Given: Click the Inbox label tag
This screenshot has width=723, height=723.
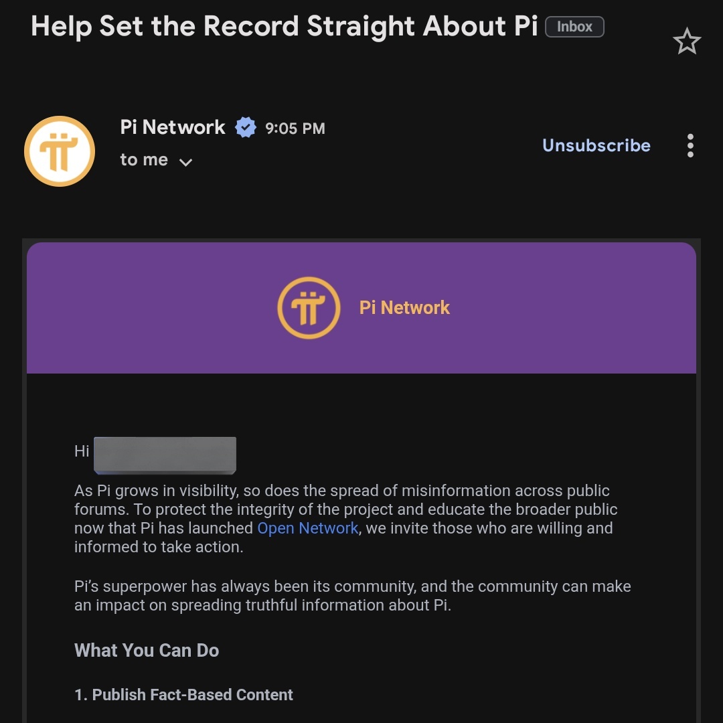Looking at the screenshot, I should [x=574, y=27].
